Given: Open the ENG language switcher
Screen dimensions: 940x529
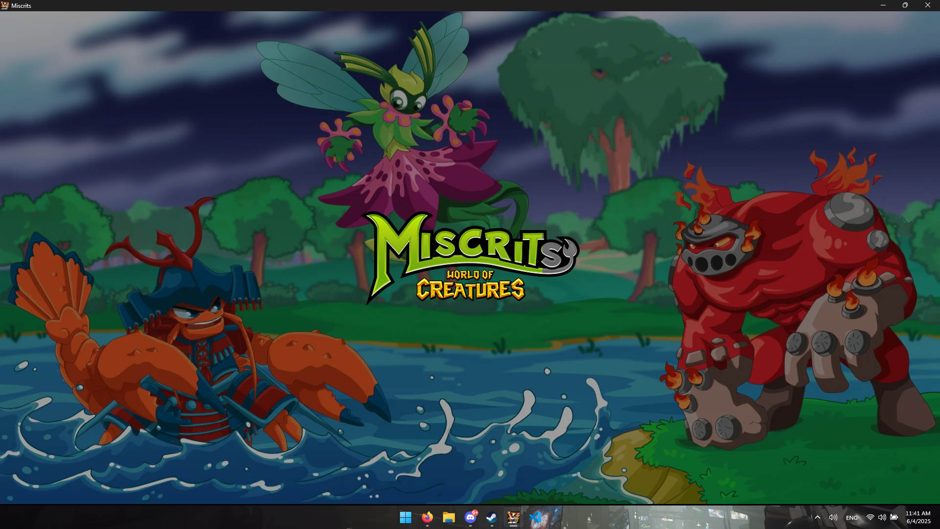Looking at the screenshot, I should pos(851,518).
